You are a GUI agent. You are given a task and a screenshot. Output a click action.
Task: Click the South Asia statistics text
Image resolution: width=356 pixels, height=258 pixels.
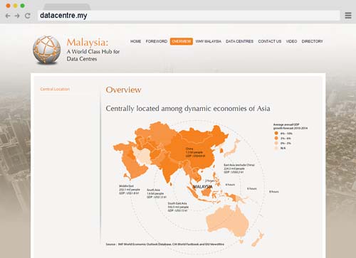pos(157,193)
